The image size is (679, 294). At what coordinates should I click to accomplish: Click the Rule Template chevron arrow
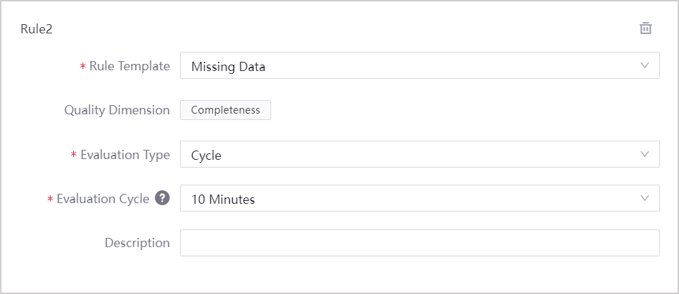click(x=645, y=65)
